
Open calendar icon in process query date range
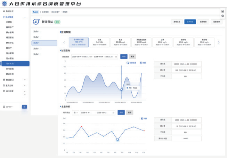(116, 57)
